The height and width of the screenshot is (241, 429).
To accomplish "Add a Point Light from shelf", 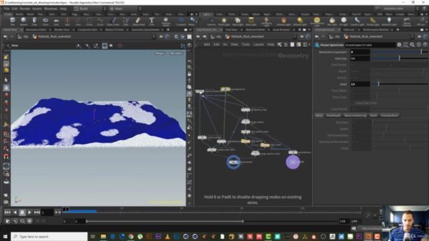I will pos(224,21).
